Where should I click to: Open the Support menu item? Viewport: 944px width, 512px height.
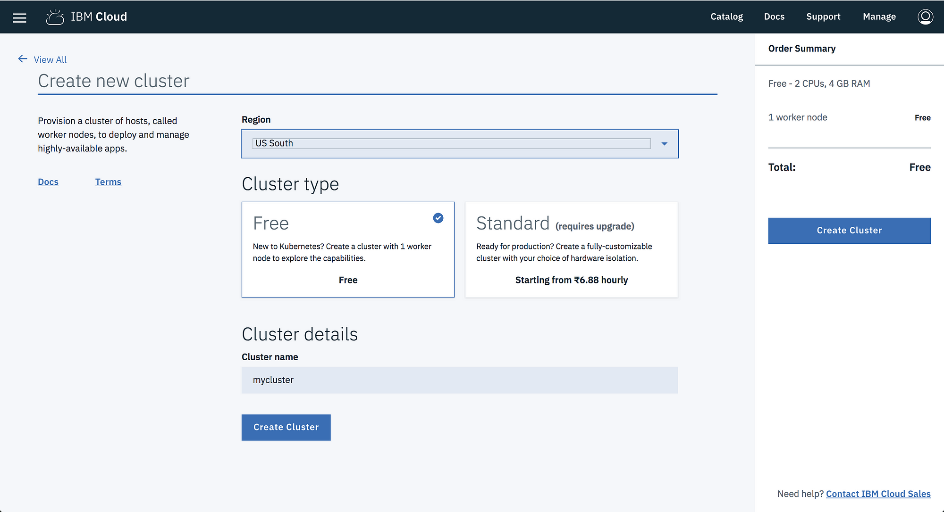coord(823,17)
